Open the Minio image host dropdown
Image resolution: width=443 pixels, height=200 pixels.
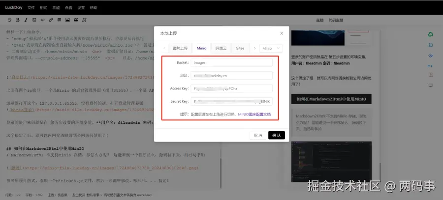(271, 48)
